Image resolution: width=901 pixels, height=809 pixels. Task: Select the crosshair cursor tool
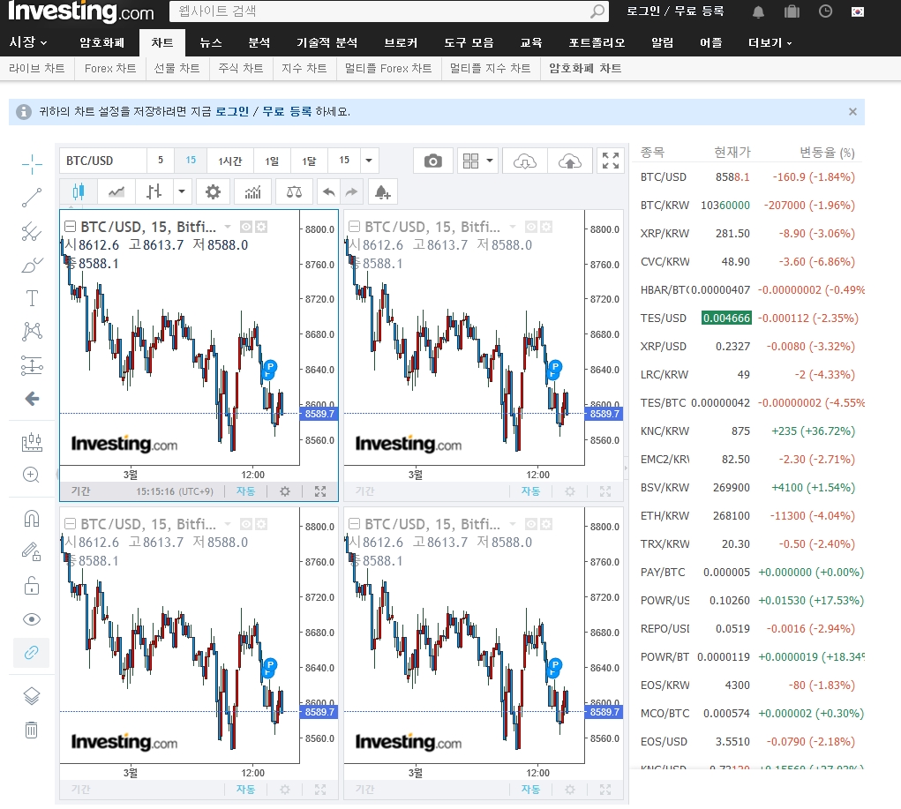click(x=32, y=164)
